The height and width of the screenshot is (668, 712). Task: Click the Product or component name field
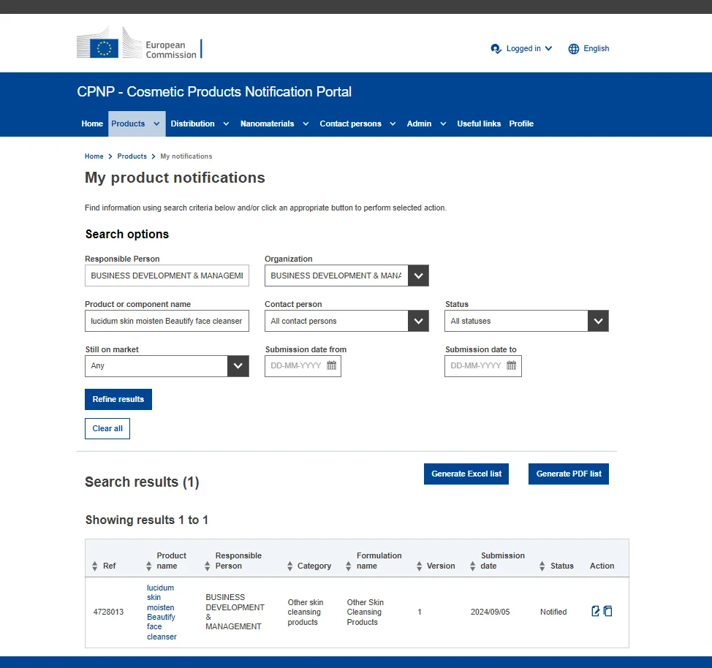pos(167,321)
